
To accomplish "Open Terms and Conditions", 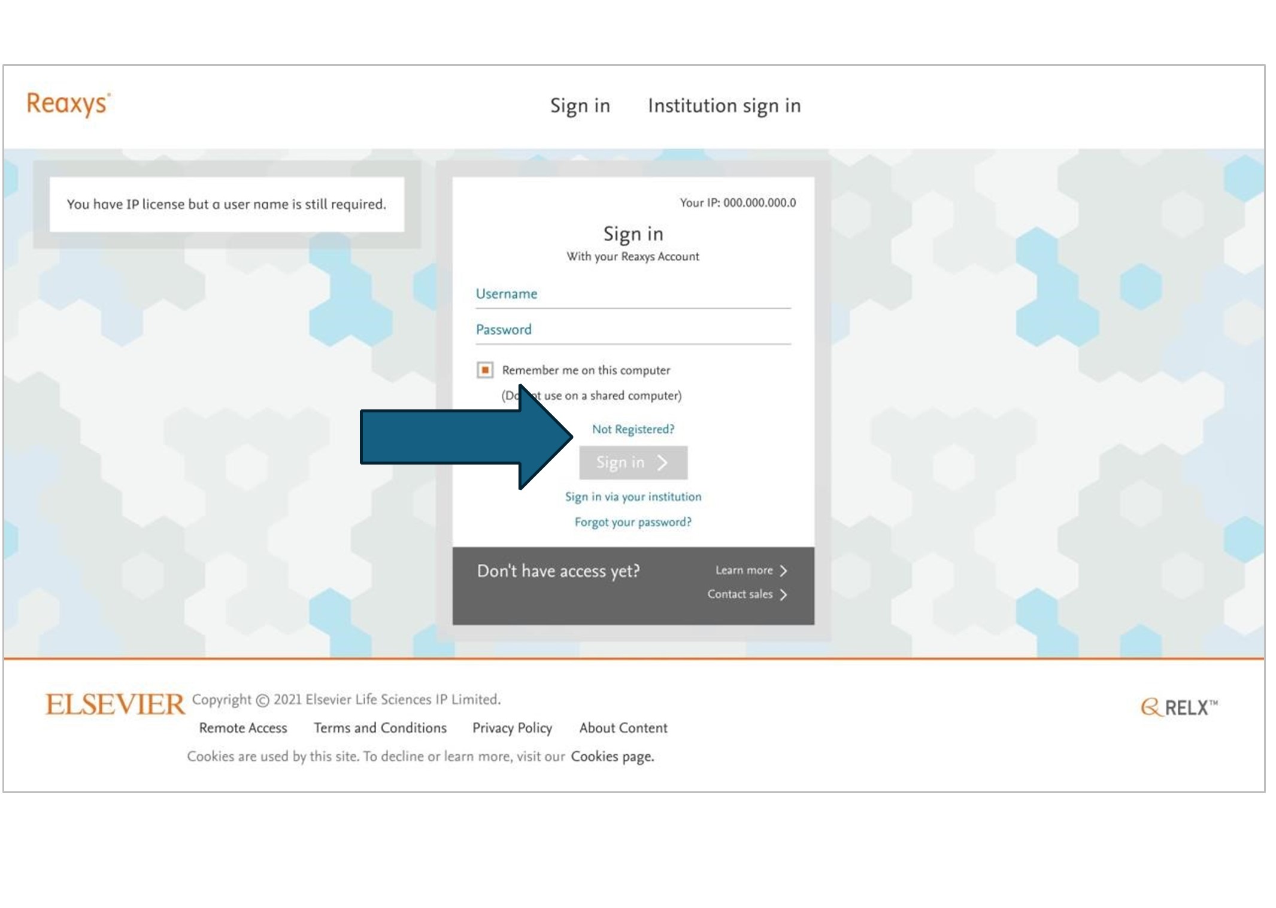I will [x=380, y=728].
